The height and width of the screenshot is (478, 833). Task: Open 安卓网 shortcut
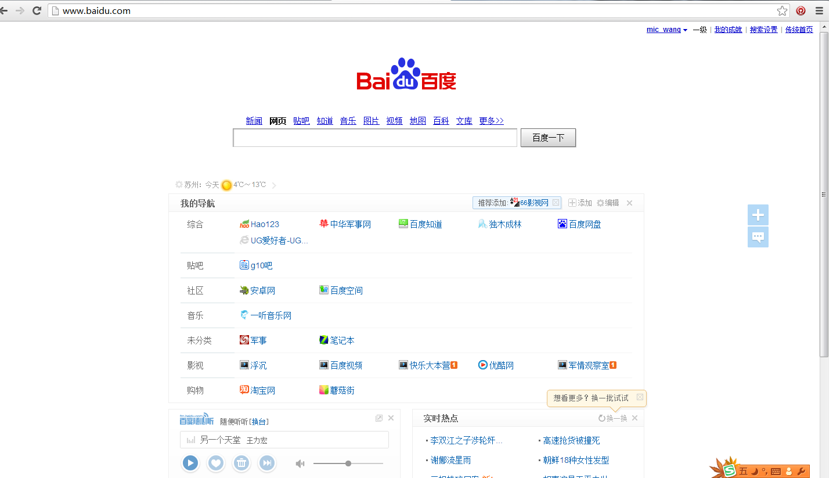coord(258,290)
